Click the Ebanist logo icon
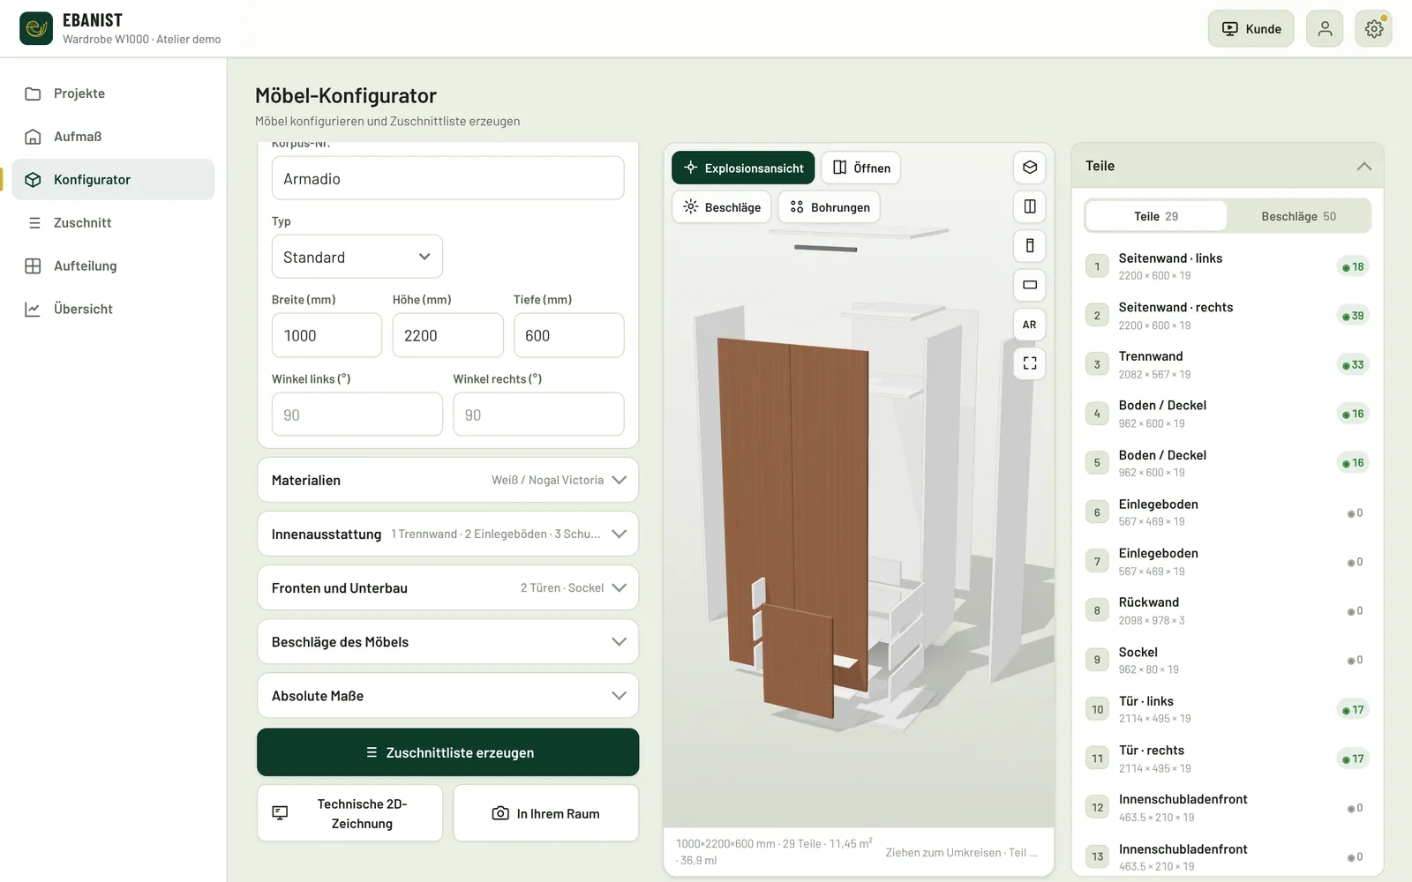 coord(36,28)
